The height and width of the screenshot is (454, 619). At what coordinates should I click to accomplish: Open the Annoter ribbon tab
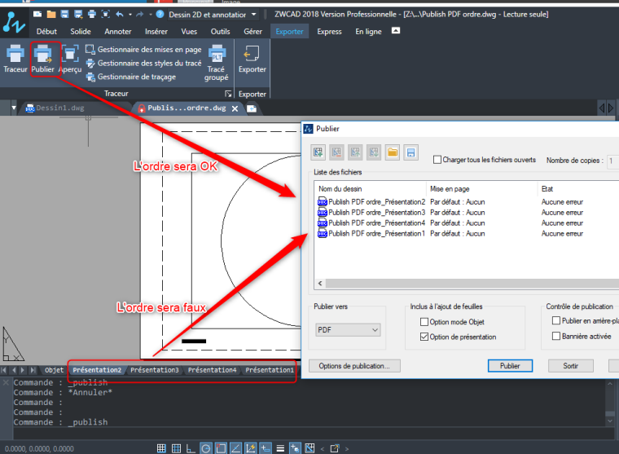point(117,32)
